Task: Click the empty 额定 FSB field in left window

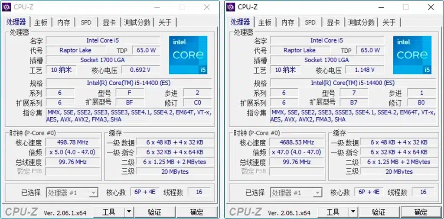Action: tap(73, 171)
